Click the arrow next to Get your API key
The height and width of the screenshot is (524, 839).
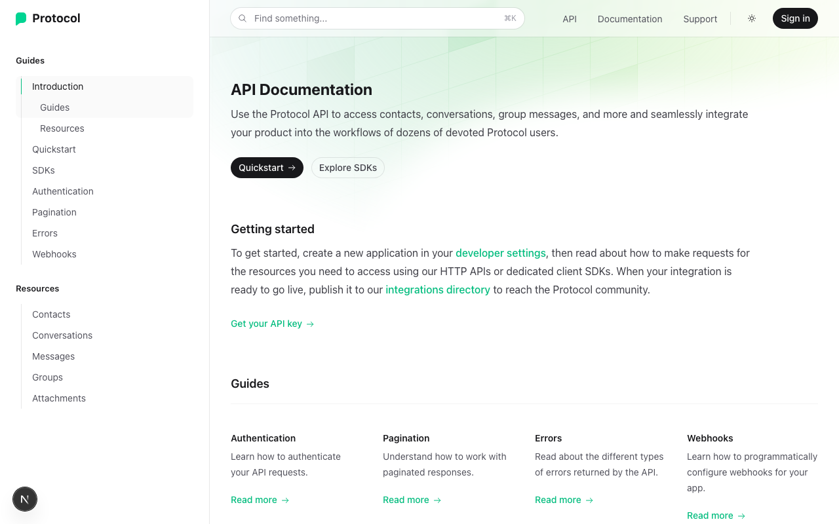pyautogui.click(x=310, y=324)
